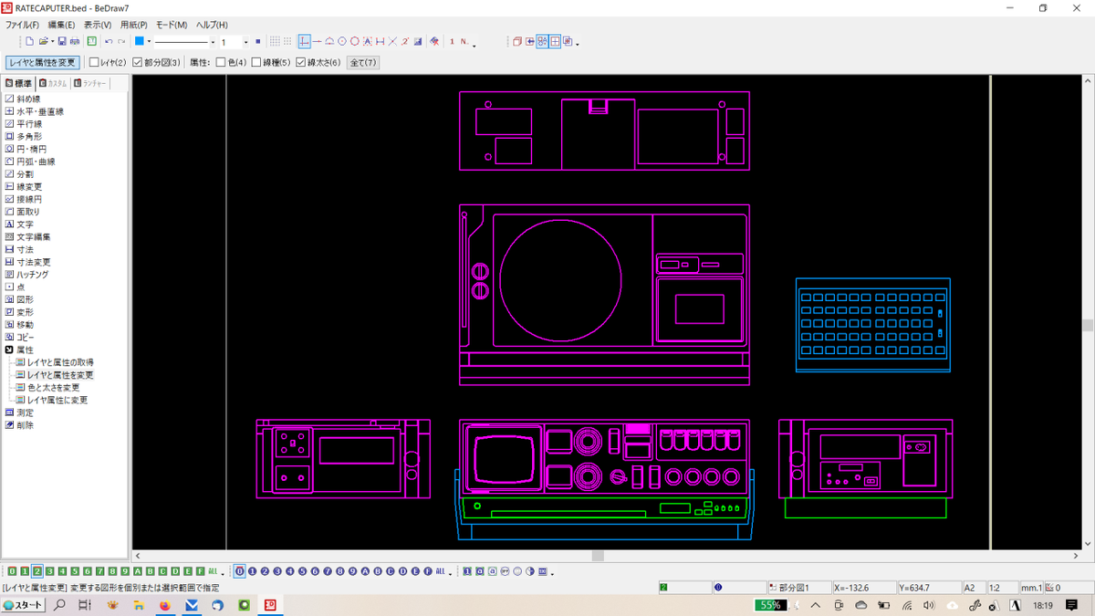Toggle green layer F button
The height and width of the screenshot is (616, 1095).
click(200, 571)
